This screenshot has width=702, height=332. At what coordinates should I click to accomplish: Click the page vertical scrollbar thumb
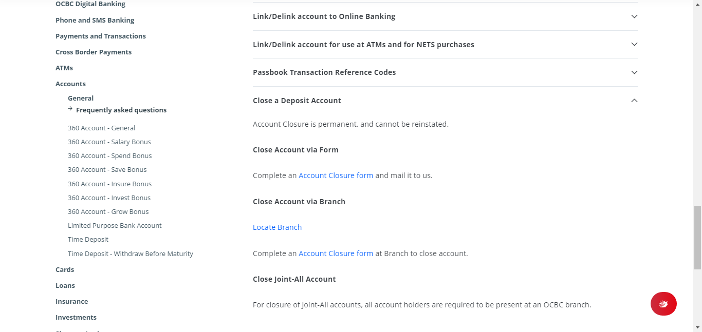697,237
